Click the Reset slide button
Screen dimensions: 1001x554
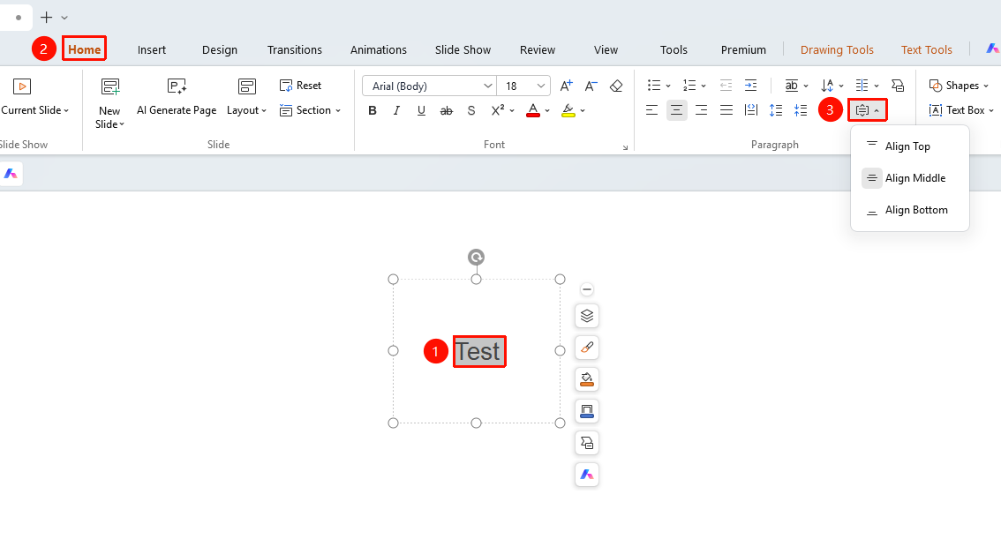point(300,86)
